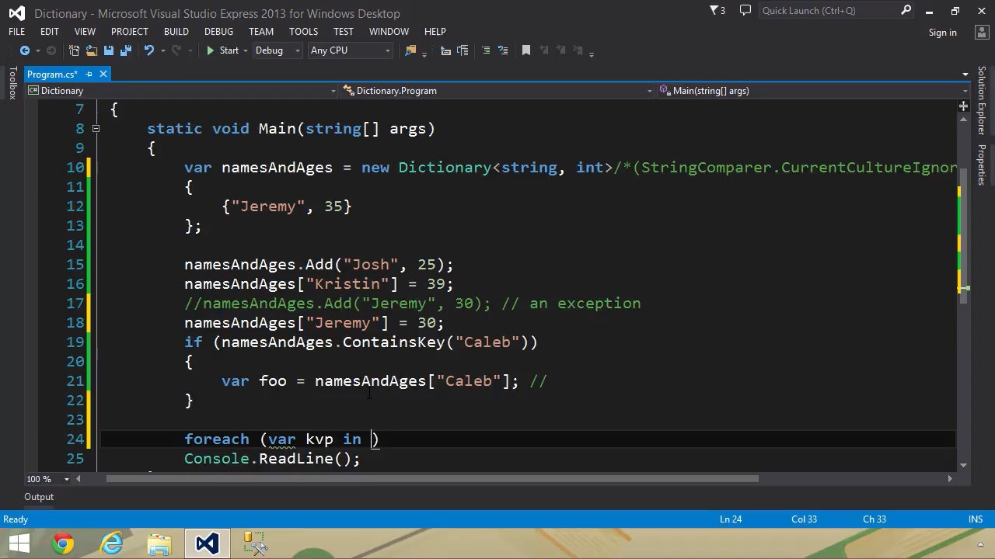995x559 pixels.
Task: Click the decrease line indent icon
Action: click(x=446, y=50)
